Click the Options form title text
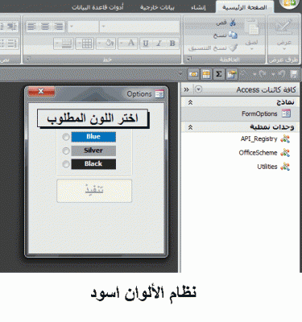Image resolution: width=302 pixels, height=322 pixels. coord(139,94)
